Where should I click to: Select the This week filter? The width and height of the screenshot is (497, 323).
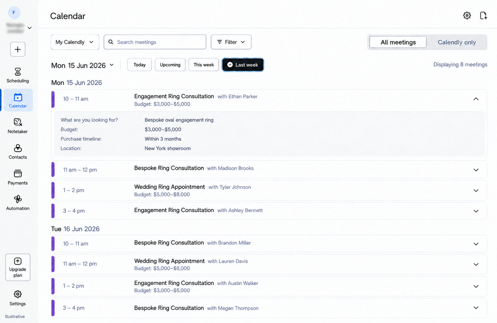(204, 65)
